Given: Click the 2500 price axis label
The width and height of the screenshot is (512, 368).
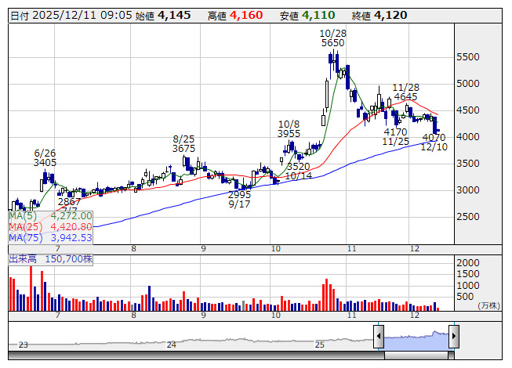Looking at the screenshot, I should pyautogui.click(x=468, y=216).
